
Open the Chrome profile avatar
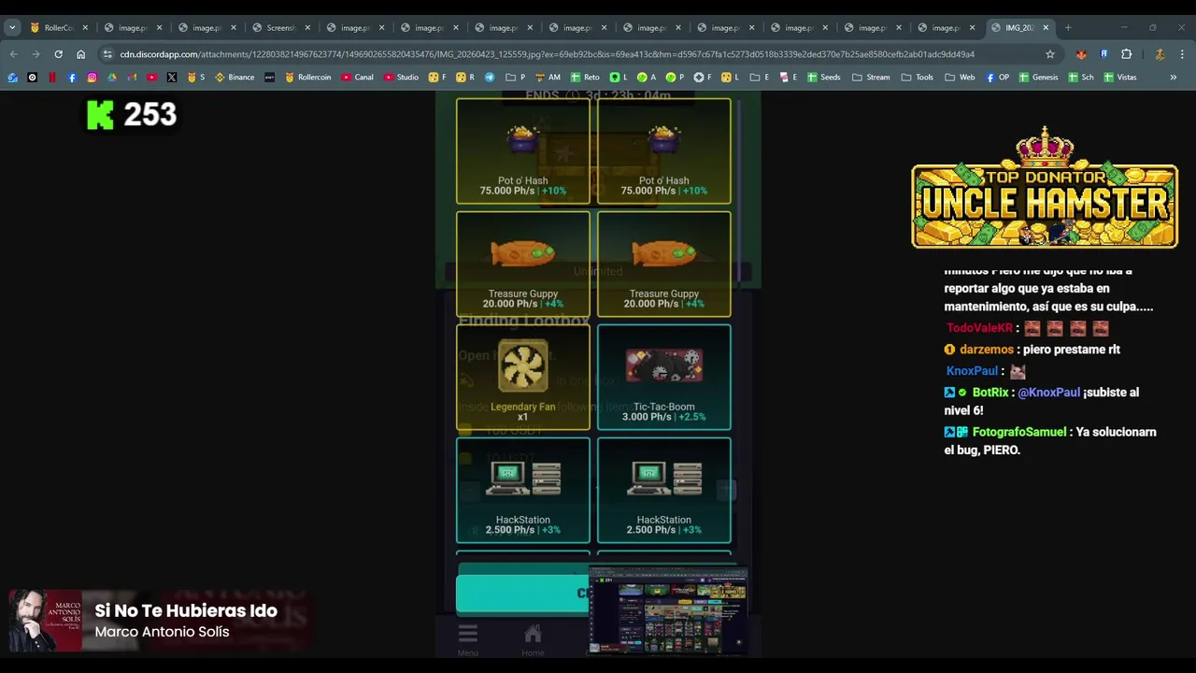click(x=1160, y=54)
